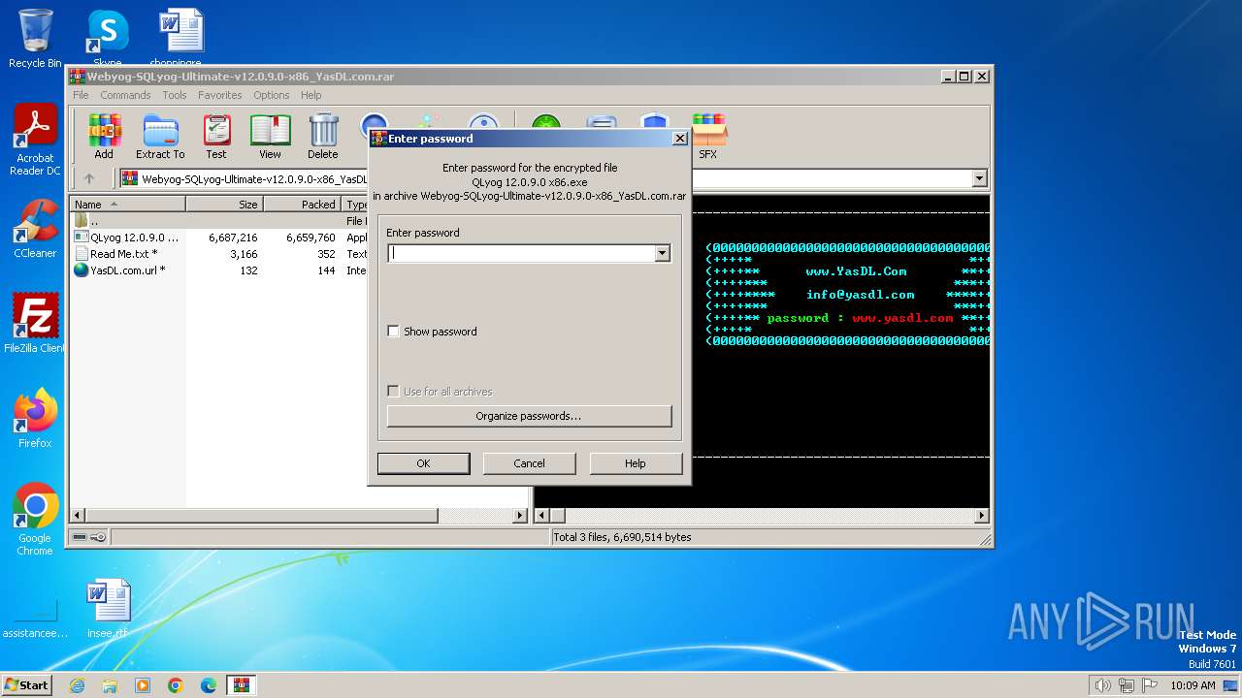The width and height of the screenshot is (1242, 698).
Task: Expand the Enter password dropdown arrow
Action: 662,253
